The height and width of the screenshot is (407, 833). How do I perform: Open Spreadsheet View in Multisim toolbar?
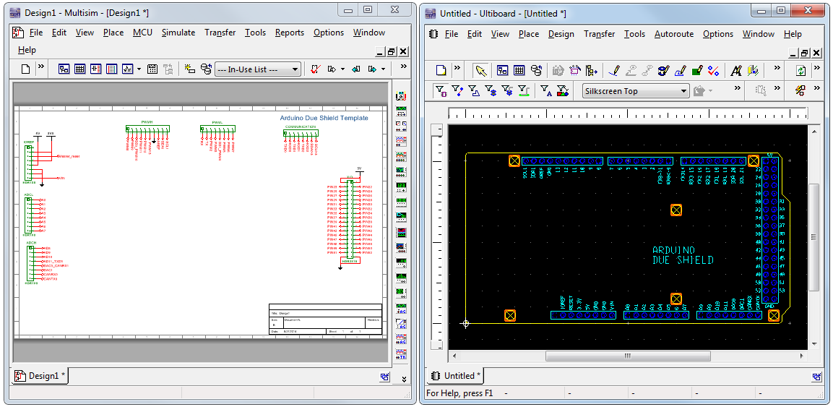[80, 69]
